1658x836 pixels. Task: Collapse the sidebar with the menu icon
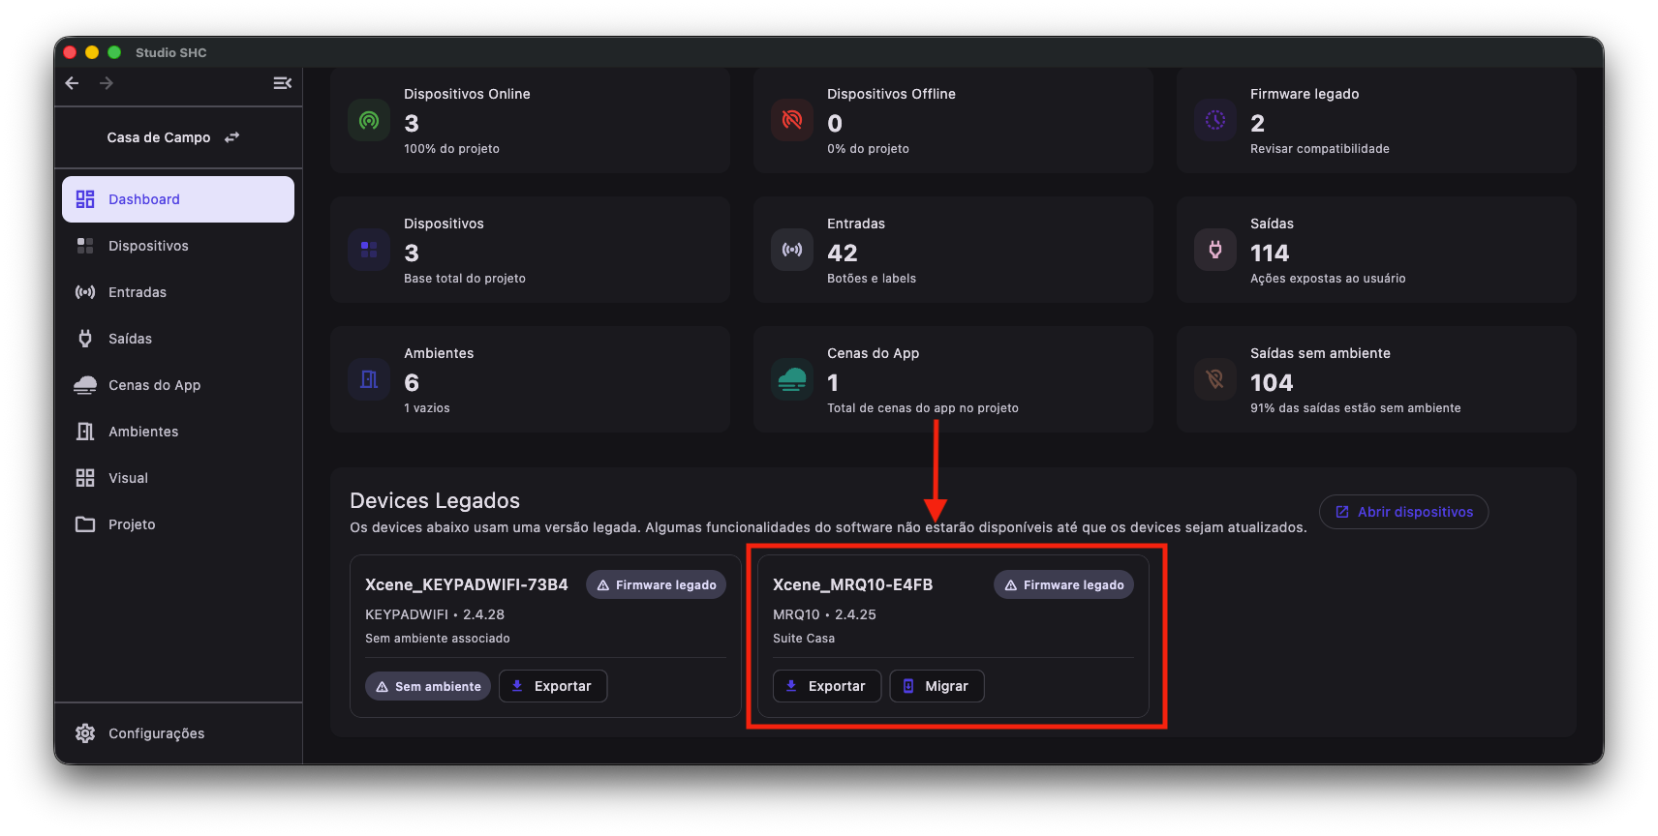tap(282, 83)
